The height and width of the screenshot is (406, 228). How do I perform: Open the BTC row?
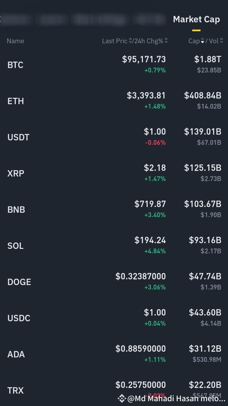coord(114,65)
